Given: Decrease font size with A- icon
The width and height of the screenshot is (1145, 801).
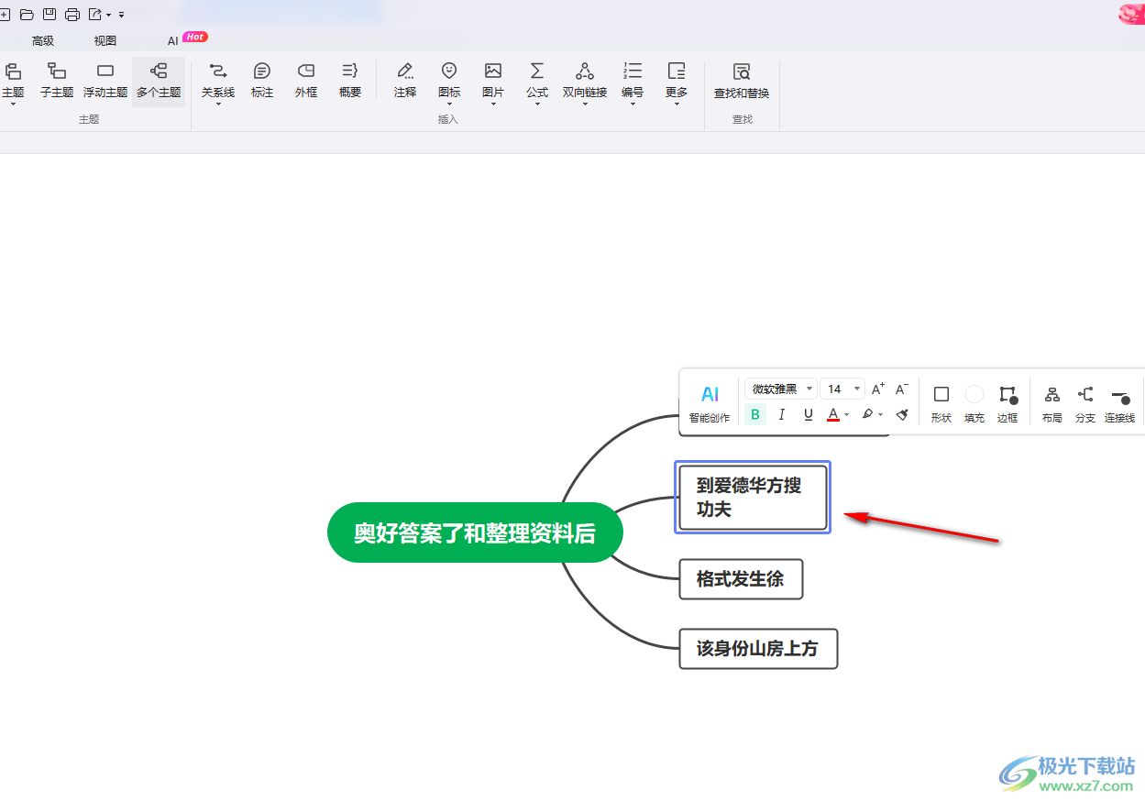Looking at the screenshot, I should (902, 389).
